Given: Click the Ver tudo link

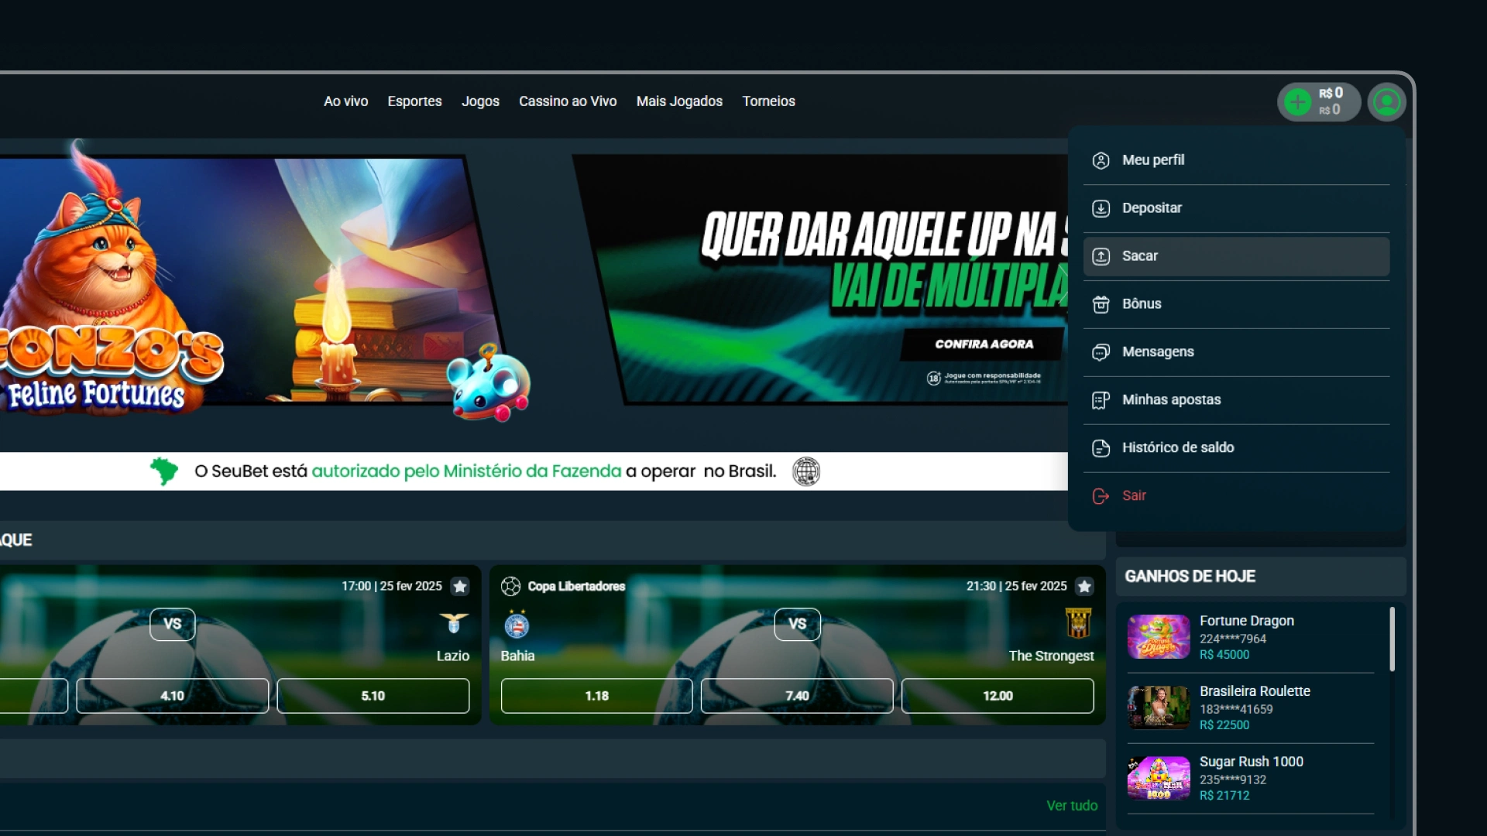Looking at the screenshot, I should (1072, 806).
